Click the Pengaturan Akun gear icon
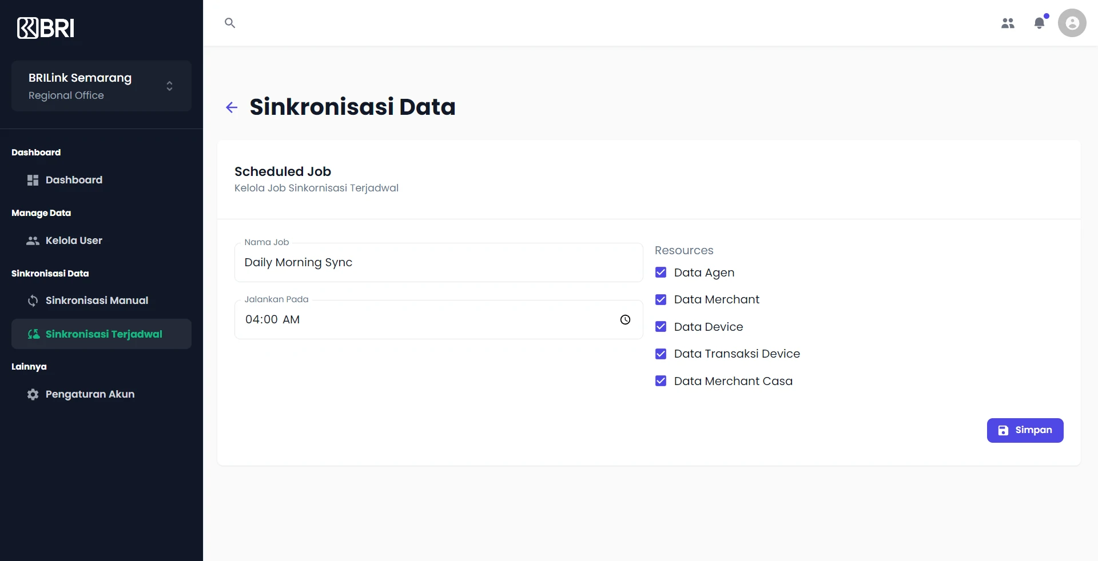This screenshot has height=561, width=1098. pos(33,394)
